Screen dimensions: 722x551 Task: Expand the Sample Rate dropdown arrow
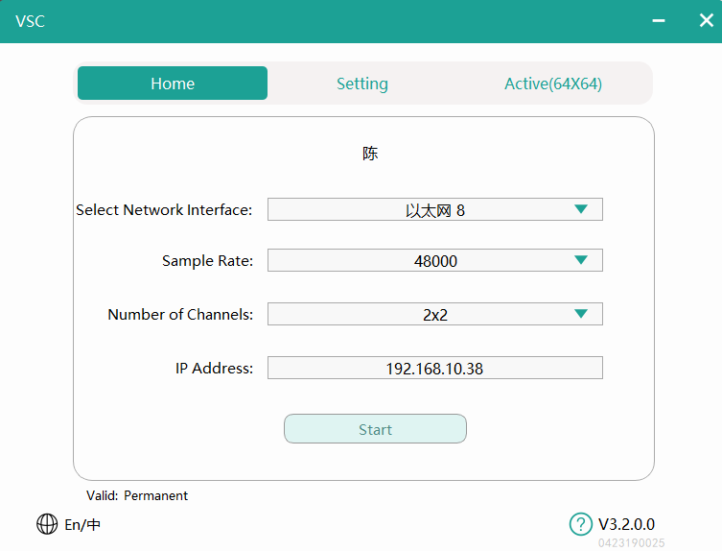tap(581, 260)
